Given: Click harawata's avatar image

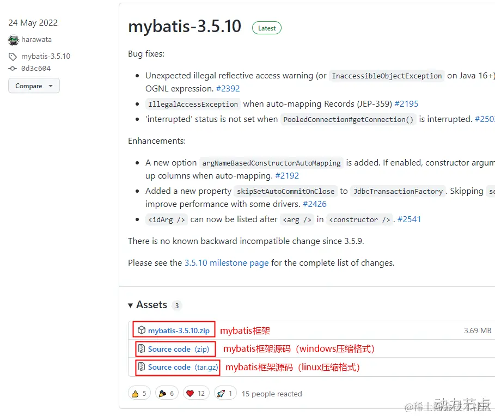Looking at the screenshot, I should (14, 40).
